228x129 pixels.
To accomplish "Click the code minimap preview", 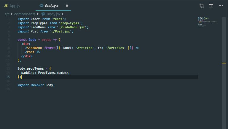I will pyautogui.click(x=208, y=22).
